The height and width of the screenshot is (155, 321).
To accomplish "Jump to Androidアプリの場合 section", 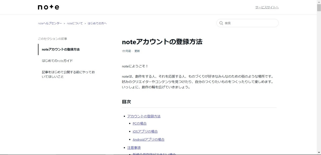I will click(x=148, y=139).
